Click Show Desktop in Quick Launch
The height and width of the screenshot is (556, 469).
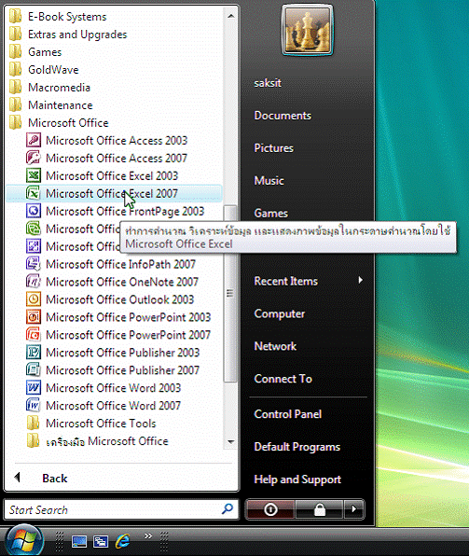[x=79, y=541]
